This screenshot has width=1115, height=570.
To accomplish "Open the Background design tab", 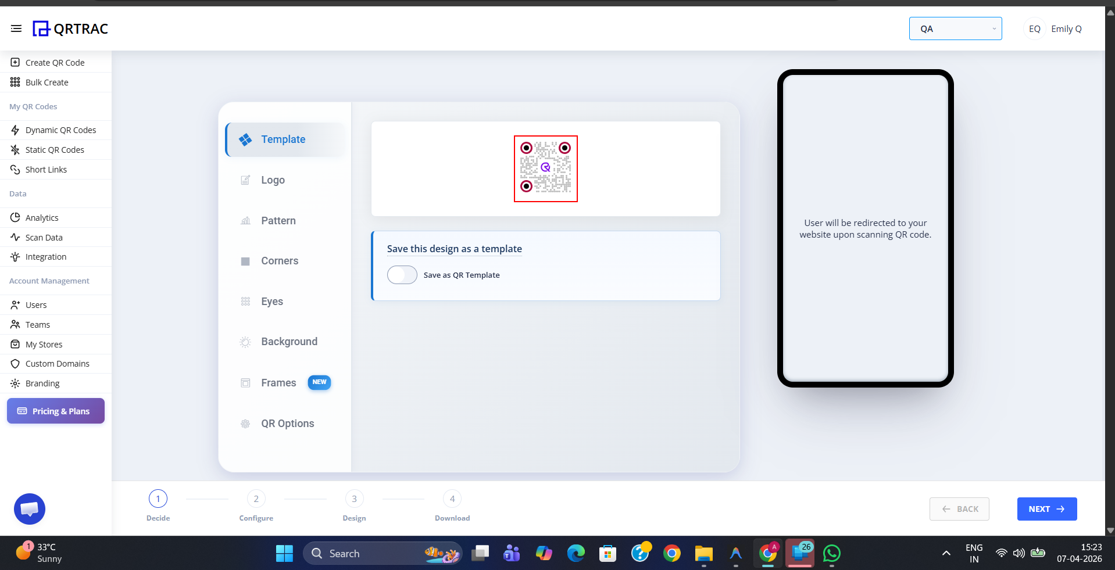I will pos(289,341).
